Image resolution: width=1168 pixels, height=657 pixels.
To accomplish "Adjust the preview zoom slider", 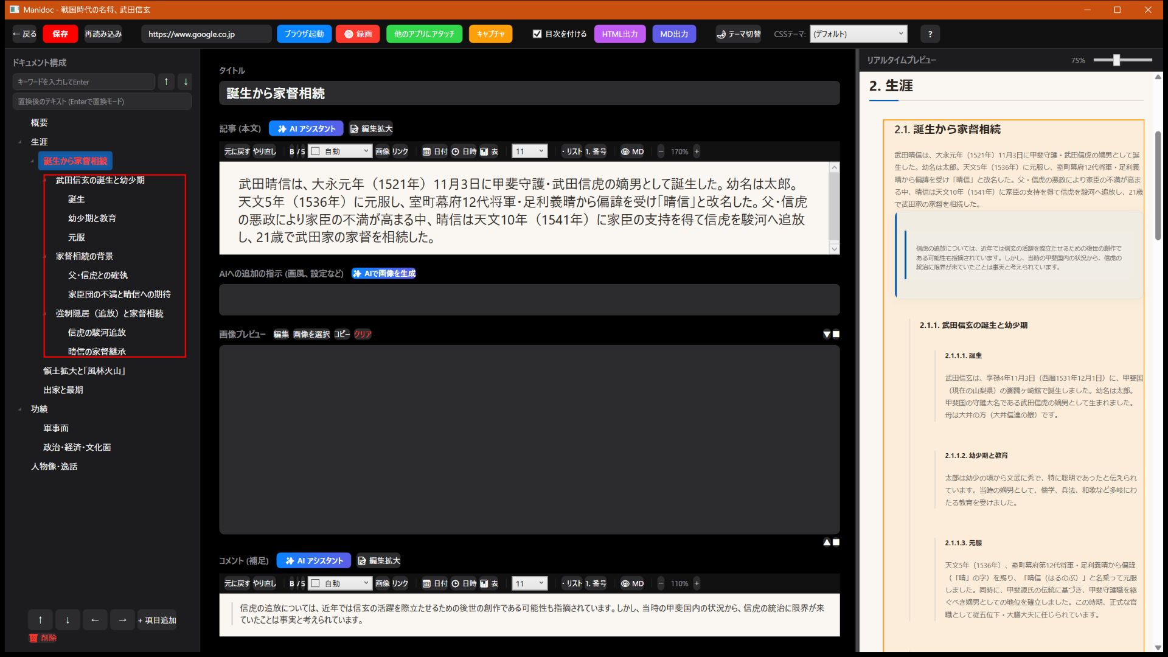I will click(1117, 60).
